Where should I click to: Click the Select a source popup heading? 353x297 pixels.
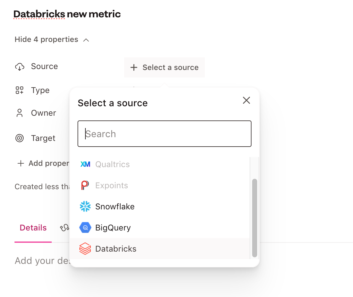tap(113, 103)
